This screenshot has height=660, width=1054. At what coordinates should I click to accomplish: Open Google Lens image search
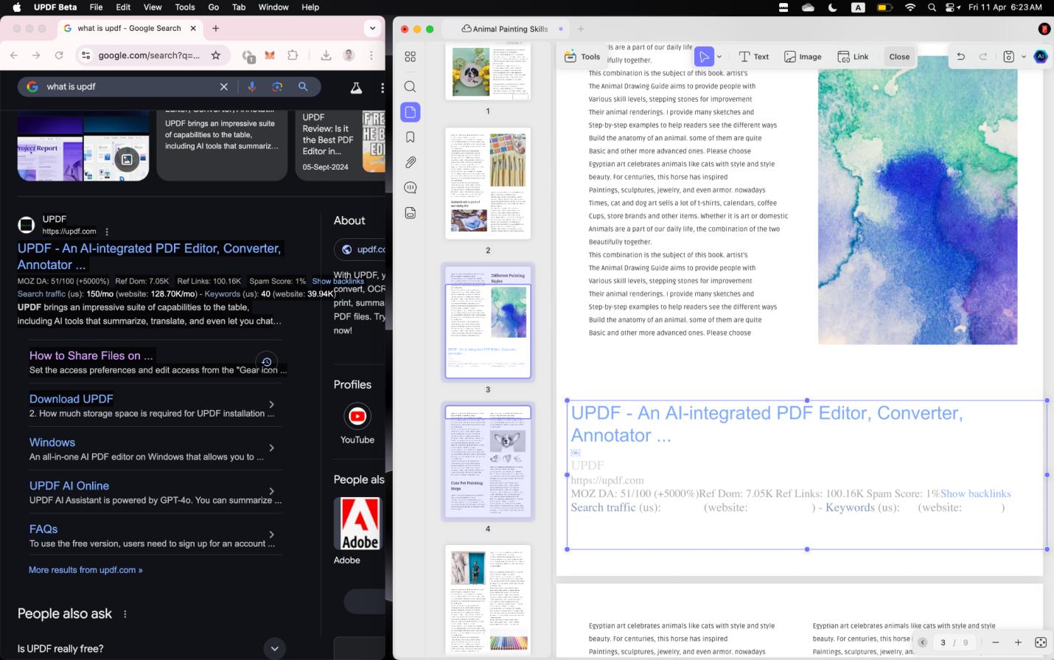277,86
